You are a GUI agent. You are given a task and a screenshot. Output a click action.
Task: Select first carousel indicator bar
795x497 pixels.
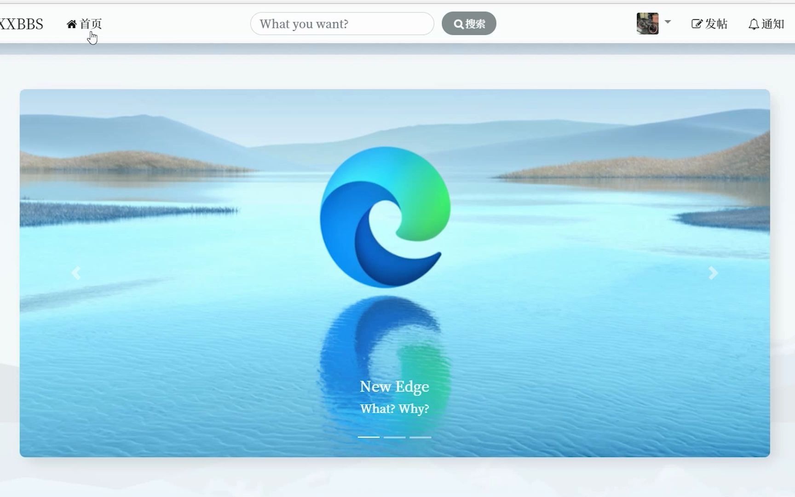tap(369, 437)
